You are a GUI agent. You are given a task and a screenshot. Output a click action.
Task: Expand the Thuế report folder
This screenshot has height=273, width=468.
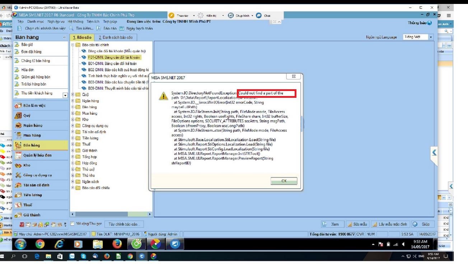(x=73, y=144)
